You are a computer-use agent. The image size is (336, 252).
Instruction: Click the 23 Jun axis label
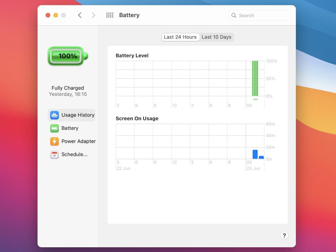point(254,168)
